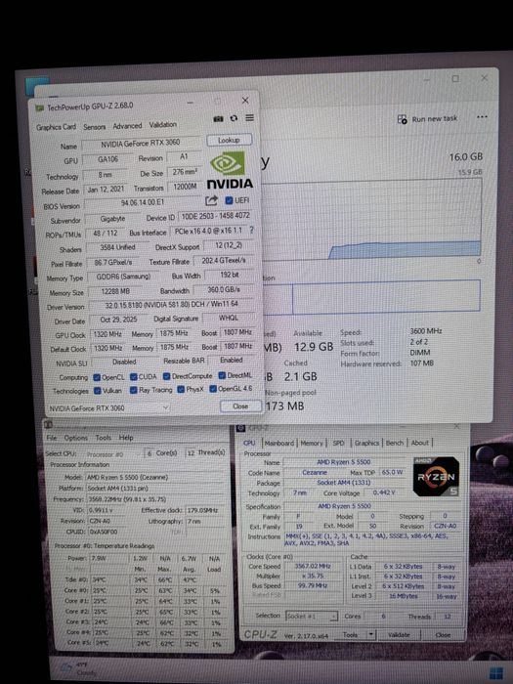Take a GPU-Z screenshot with camera icon
The image size is (513, 684).
coord(218,118)
